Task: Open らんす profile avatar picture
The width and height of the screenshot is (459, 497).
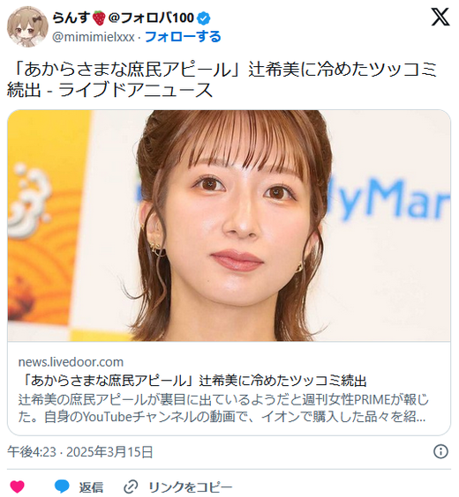Action: [x=27, y=26]
